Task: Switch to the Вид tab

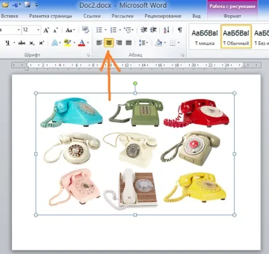Action: coord(197,16)
